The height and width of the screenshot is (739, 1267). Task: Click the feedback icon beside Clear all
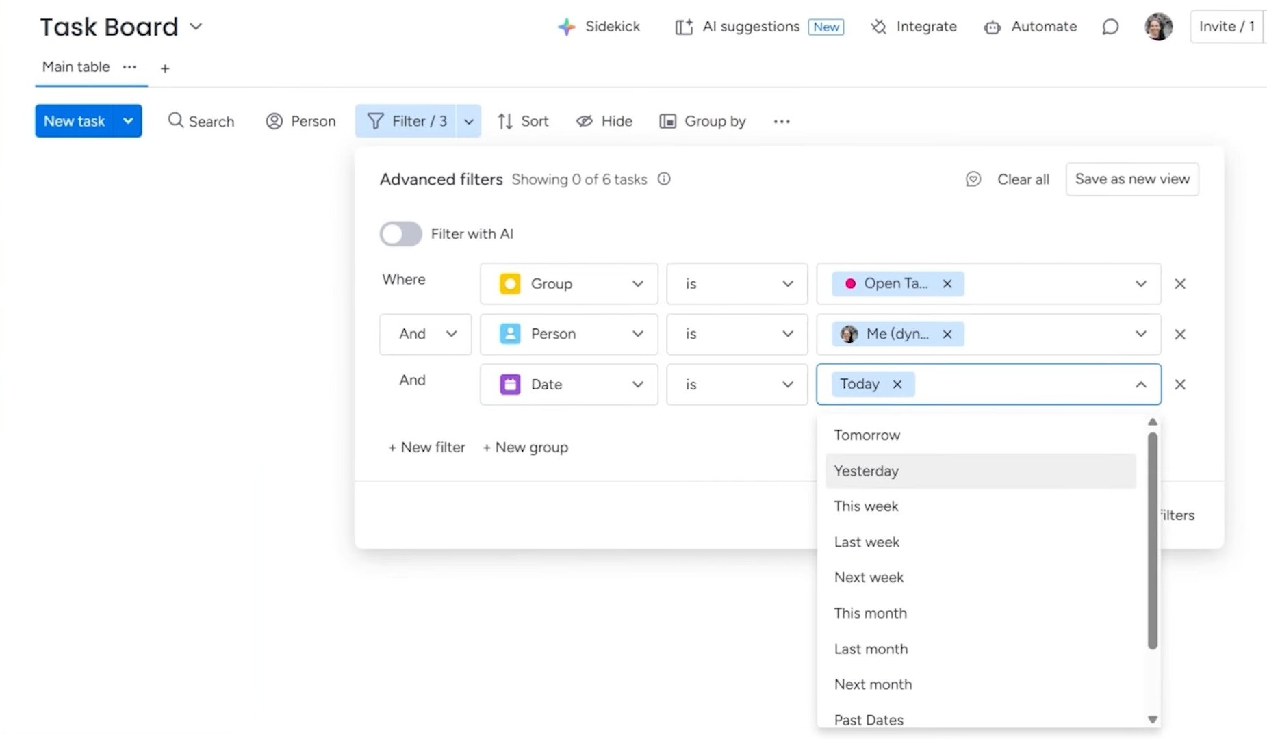pyautogui.click(x=973, y=179)
